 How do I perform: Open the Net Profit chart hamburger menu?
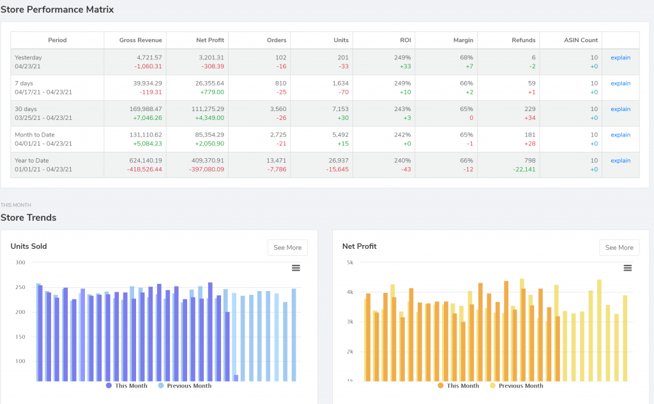click(x=627, y=268)
